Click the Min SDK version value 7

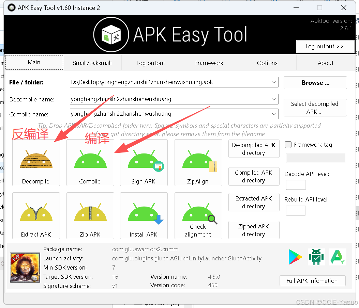114,268
